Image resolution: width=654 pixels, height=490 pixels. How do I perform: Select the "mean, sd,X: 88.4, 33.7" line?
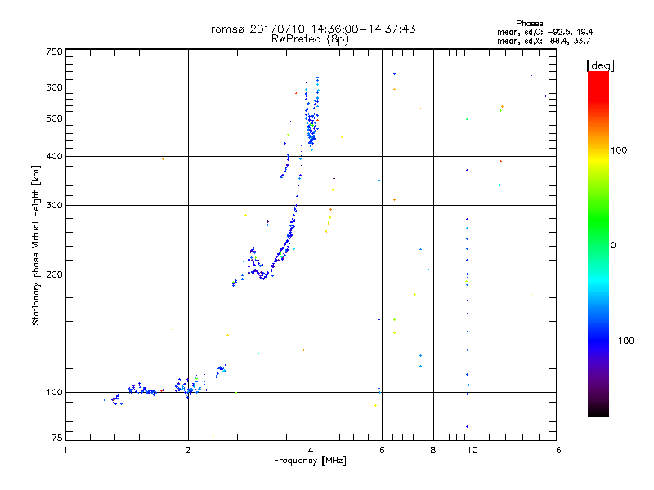[544, 41]
